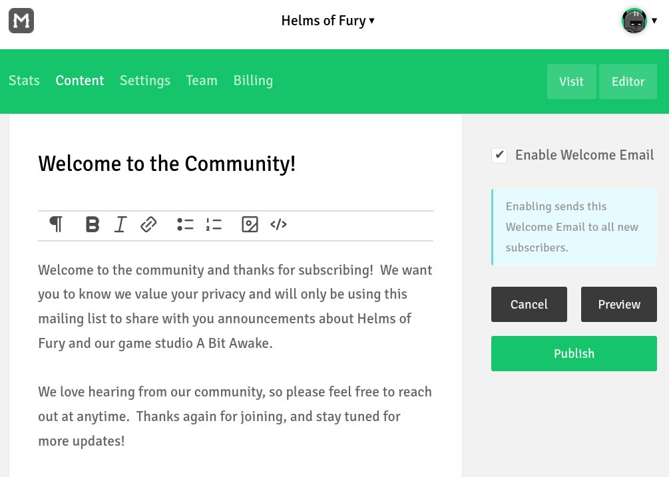Insert an image with the picture icon
The image size is (669, 477).
click(x=250, y=224)
